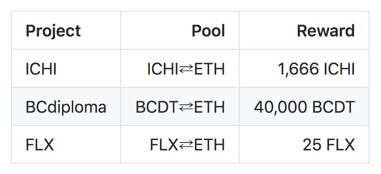Click FLX unit in the Reward column
Viewport: 381px width, 174px height.
(341, 145)
